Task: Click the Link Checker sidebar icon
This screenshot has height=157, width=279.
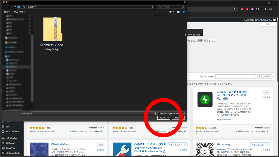Action: (x=3, y=138)
